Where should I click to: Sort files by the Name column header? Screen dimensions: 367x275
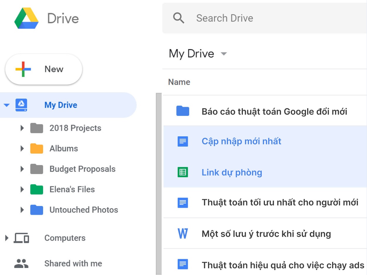179,82
